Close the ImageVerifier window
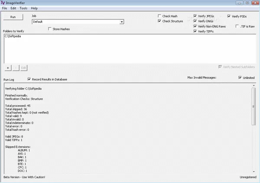This screenshot has width=260, height=183. pyautogui.click(x=255, y=3)
